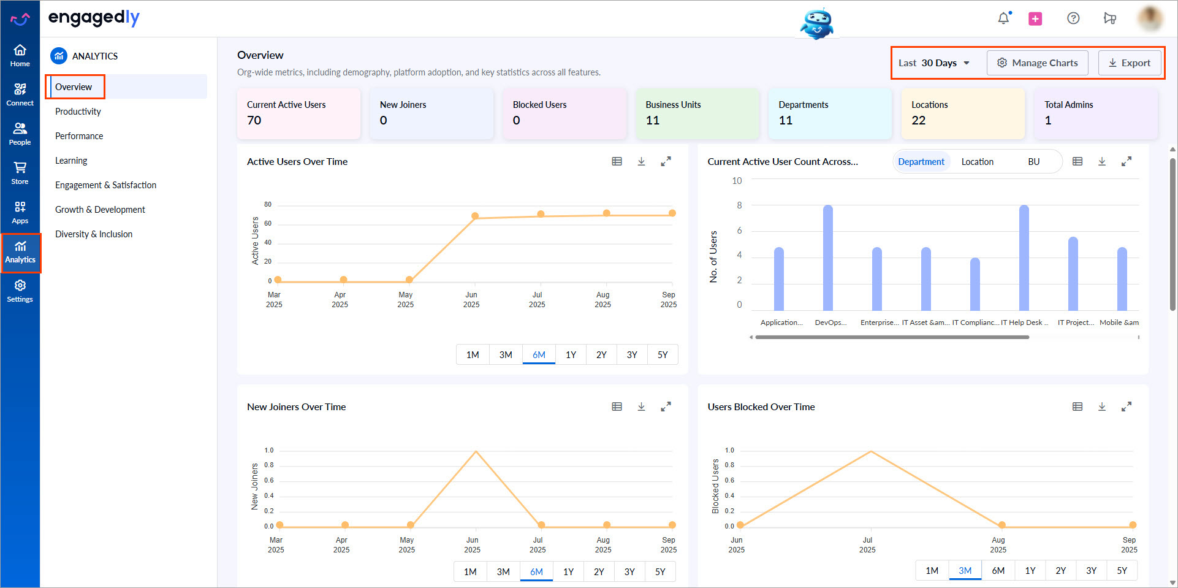1178x588 pixels.
Task: Open the Last 30 Days dropdown
Action: coord(934,63)
